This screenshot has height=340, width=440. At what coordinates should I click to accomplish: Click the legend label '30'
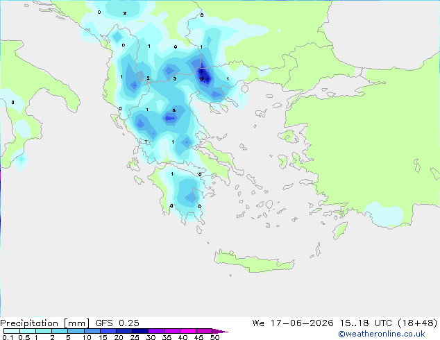pos(151,337)
